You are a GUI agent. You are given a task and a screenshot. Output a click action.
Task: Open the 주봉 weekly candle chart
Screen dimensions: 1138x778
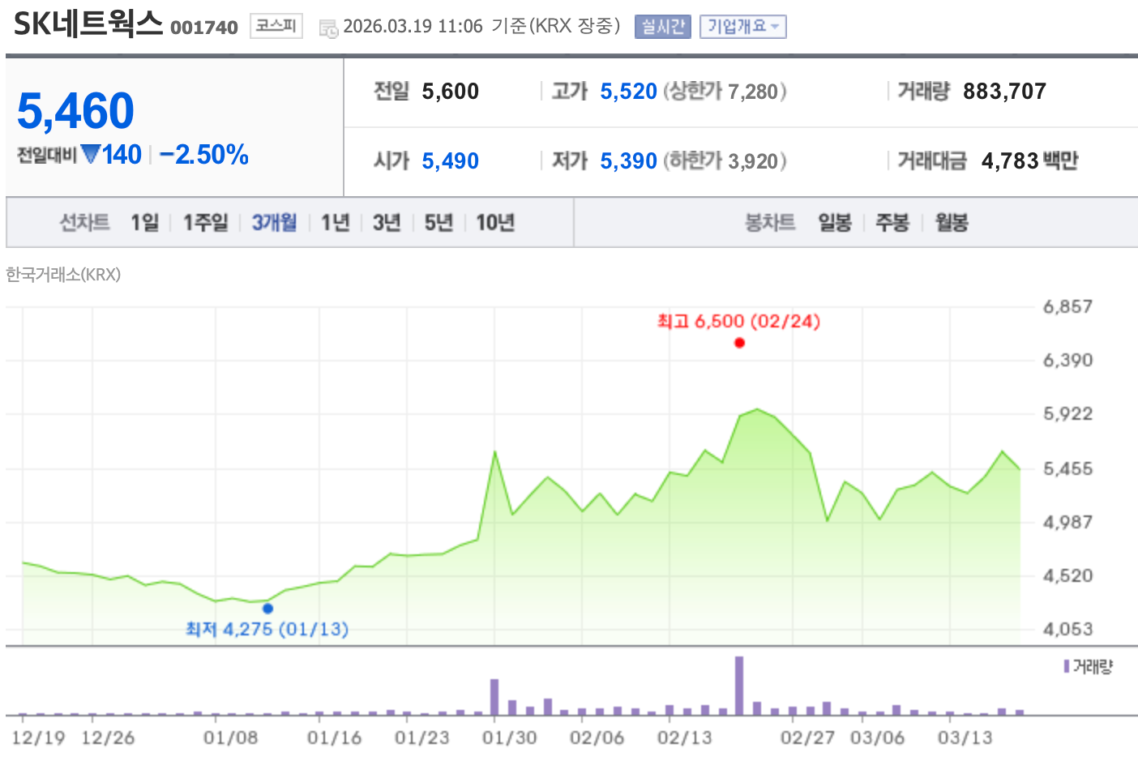(892, 222)
